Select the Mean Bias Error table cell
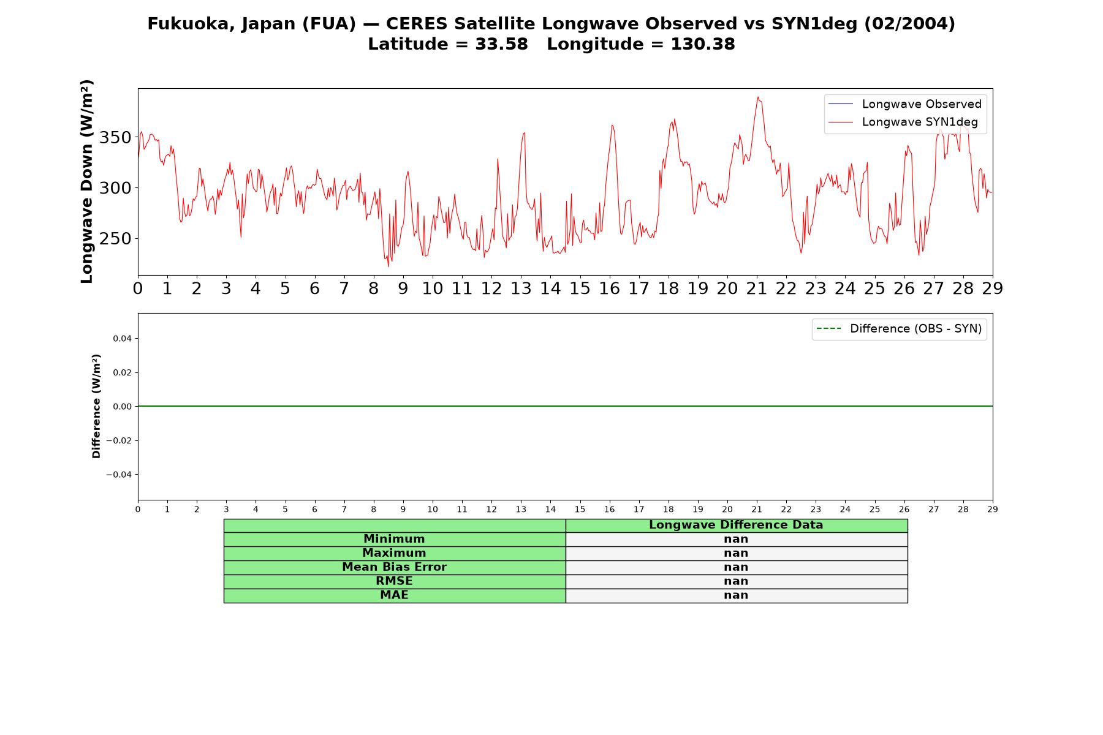 coord(395,567)
